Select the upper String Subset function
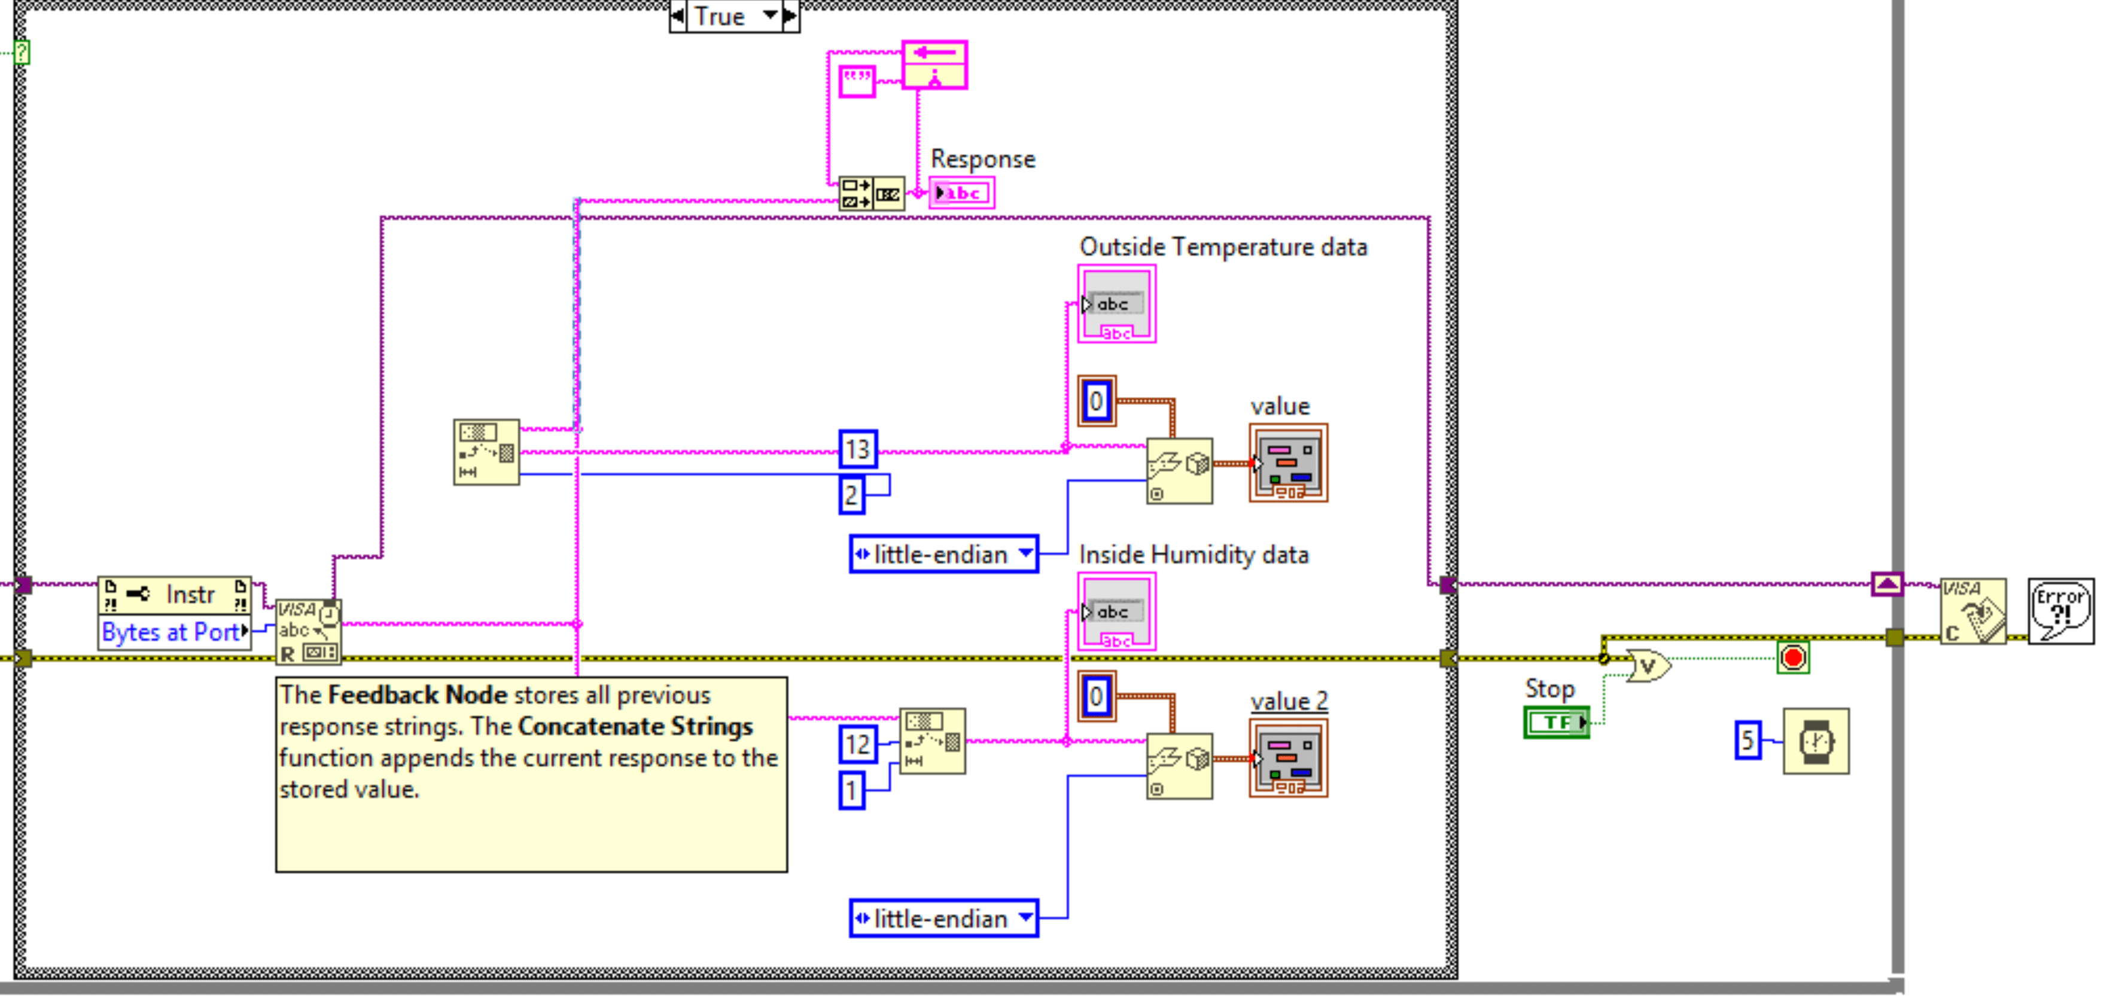 (x=486, y=452)
